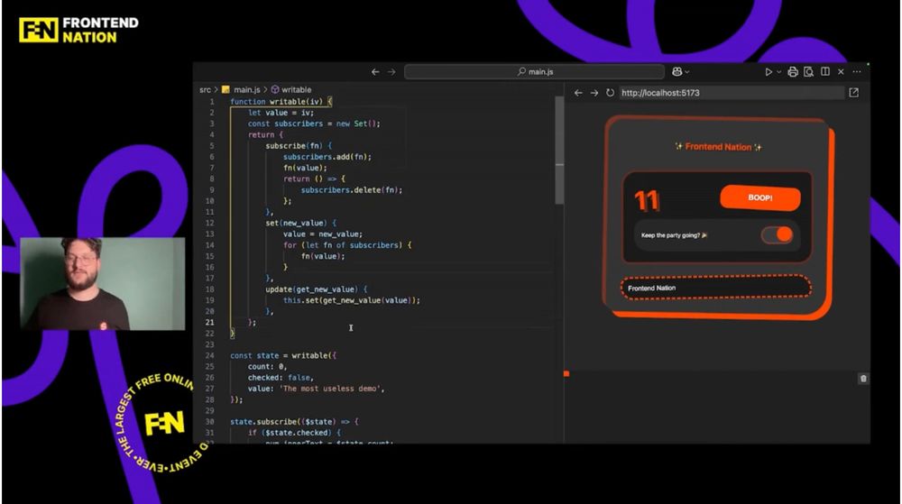
Task: Click 'The most useless demo' string
Action: point(331,389)
